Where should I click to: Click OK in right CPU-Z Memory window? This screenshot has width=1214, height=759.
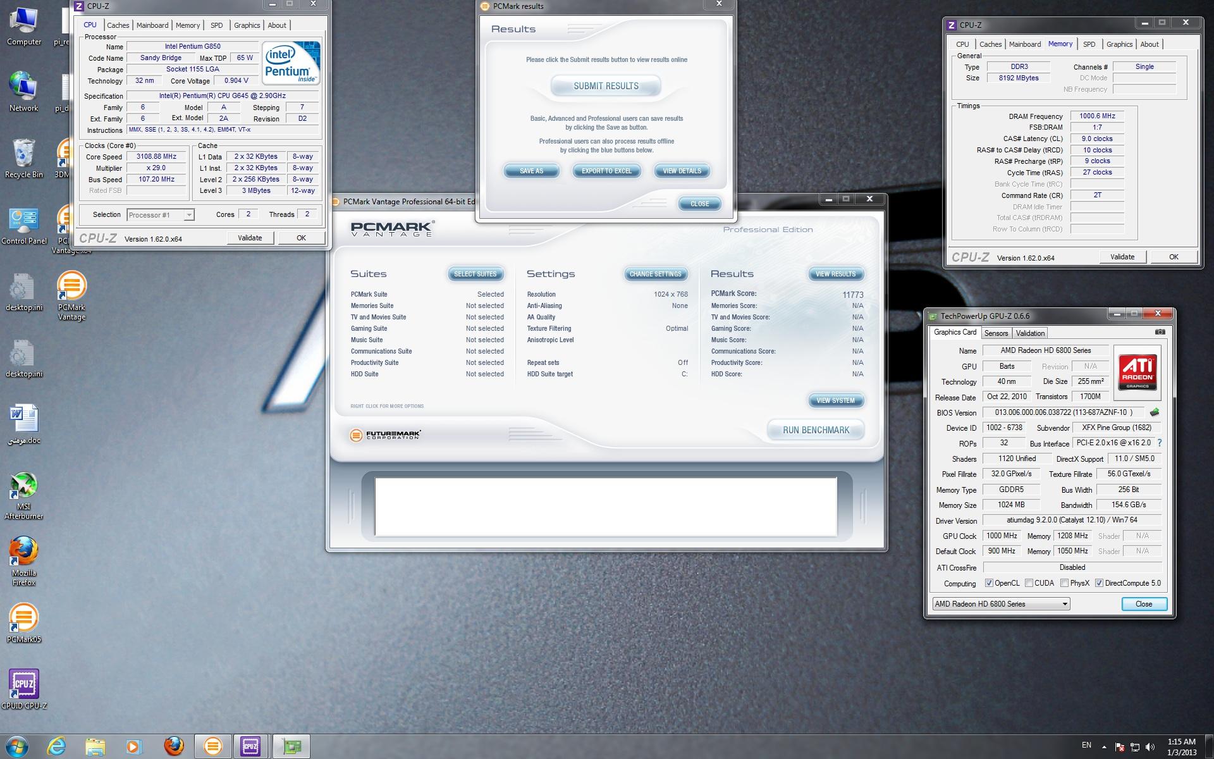click(1174, 257)
